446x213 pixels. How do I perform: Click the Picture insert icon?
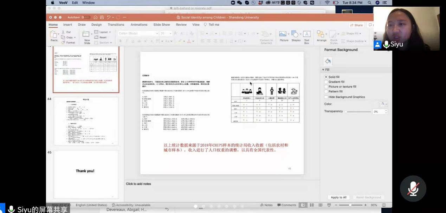point(284,34)
